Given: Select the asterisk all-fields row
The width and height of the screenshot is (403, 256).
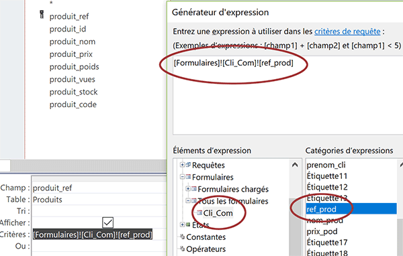Looking at the screenshot, I should 51,3.
